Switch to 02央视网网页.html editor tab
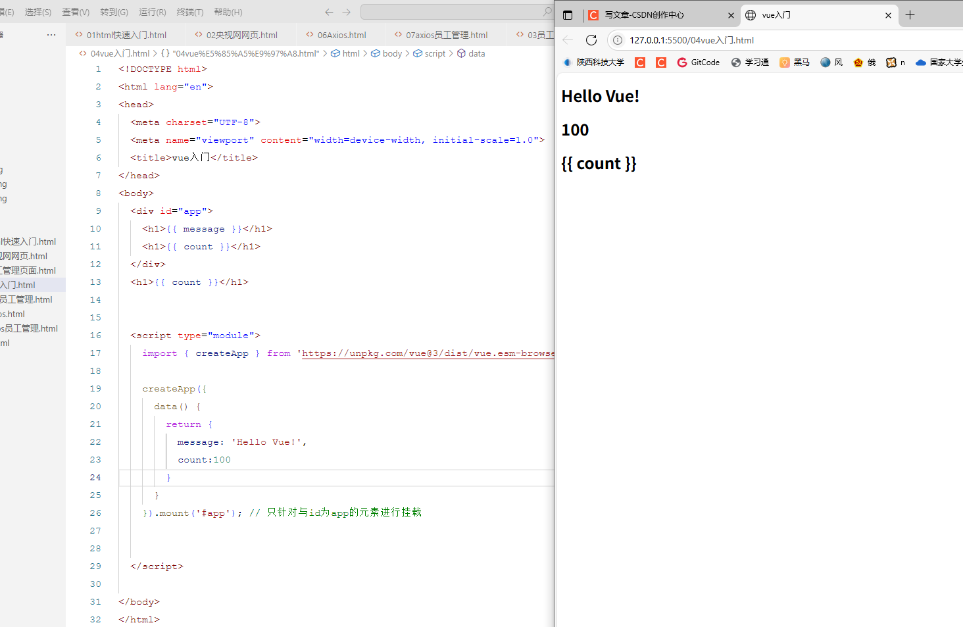The width and height of the screenshot is (963, 627). click(236, 35)
